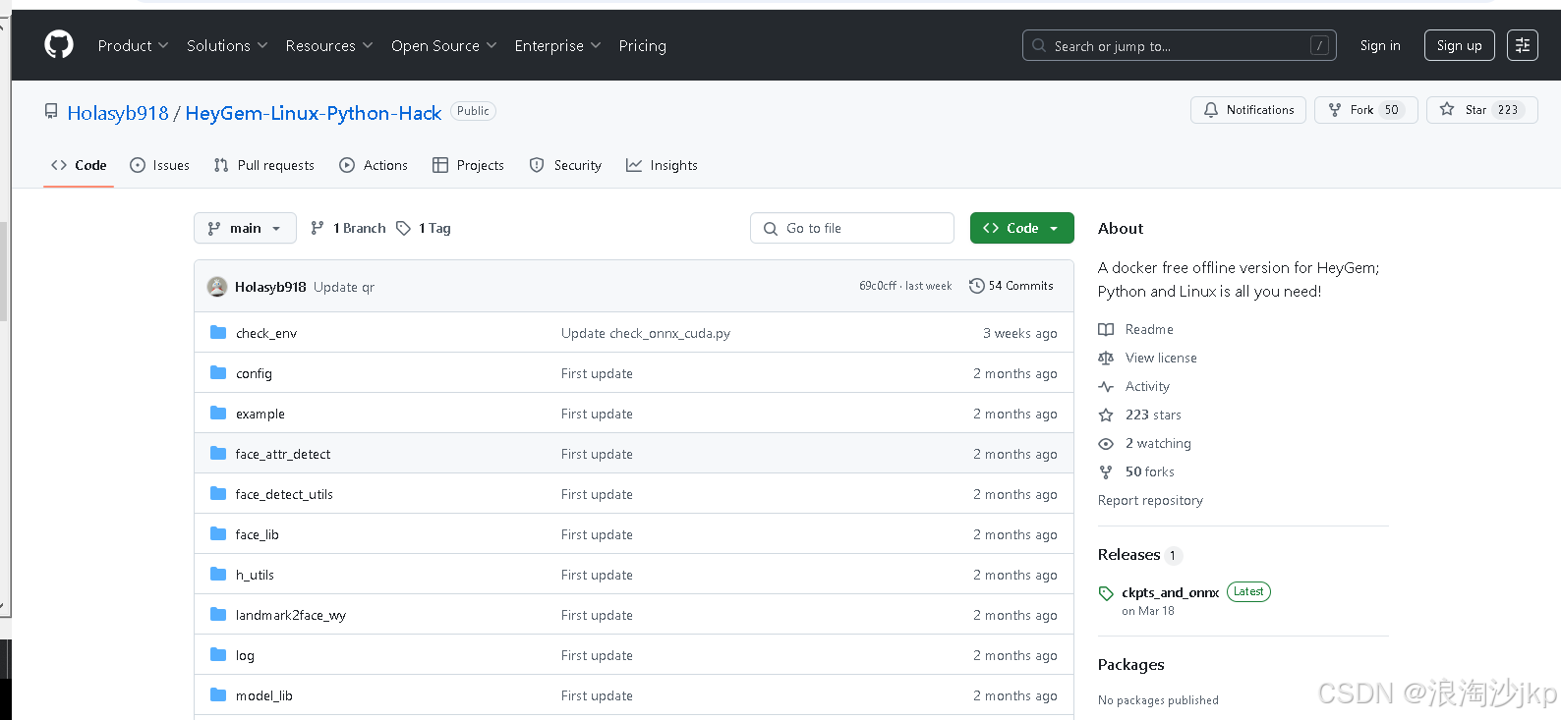This screenshot has width=1561, height=720.
Task: Open the face_detect_utils folder name
Action: [x=284, y=494]
